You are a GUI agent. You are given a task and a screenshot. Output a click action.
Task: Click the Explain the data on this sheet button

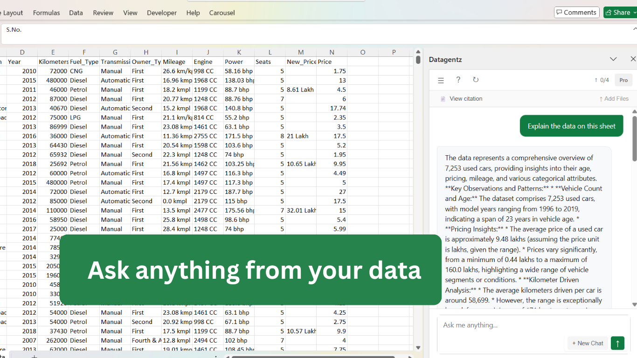point(571,126)
